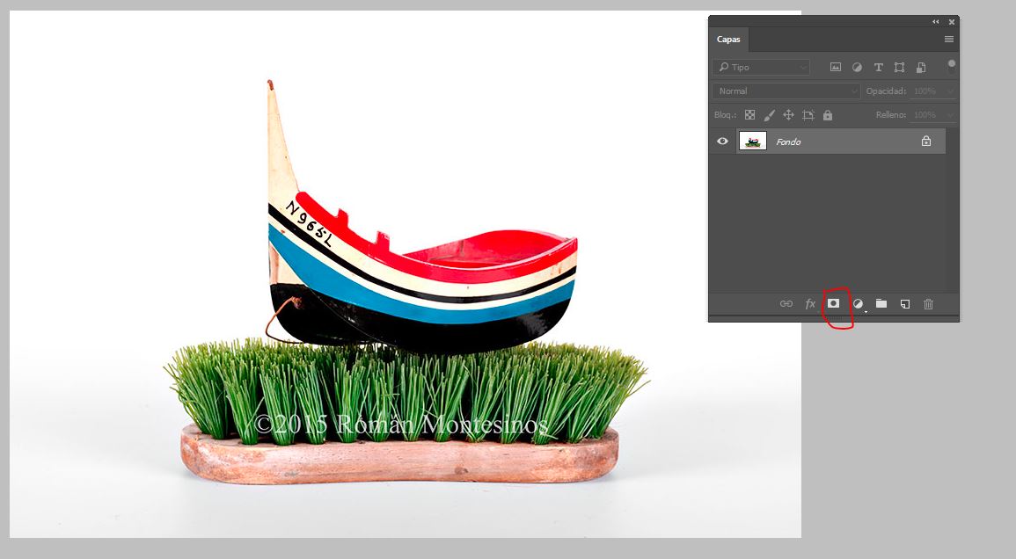Open the fx layer styles menu

pos(810,304)
